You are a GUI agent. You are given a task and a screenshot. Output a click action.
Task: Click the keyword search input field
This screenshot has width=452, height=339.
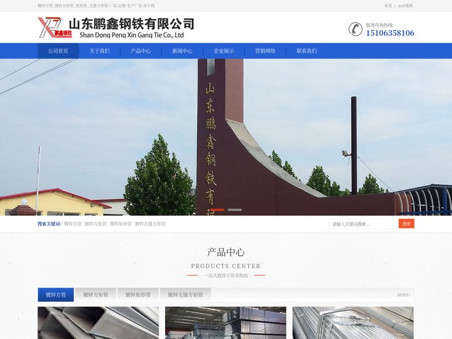point(363,224)
